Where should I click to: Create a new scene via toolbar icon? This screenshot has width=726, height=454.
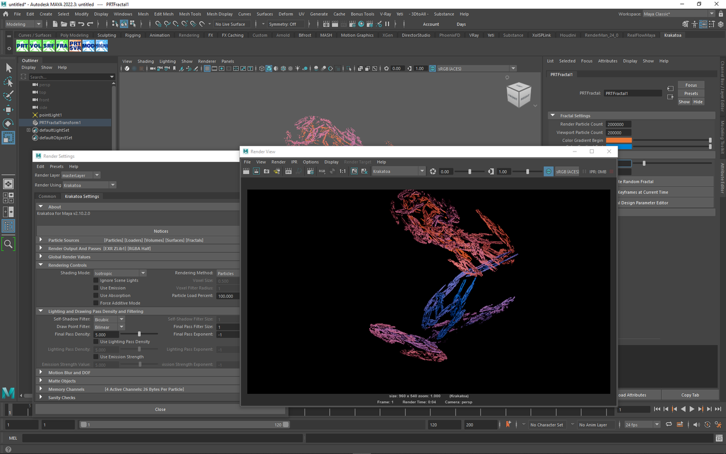point(55,24)
